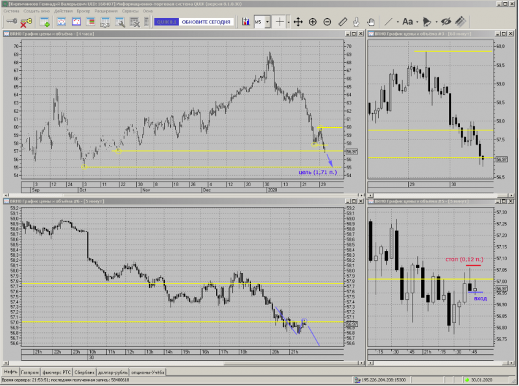Open the price chart window icon
Screen dimensions: 519x386
coord(61,22)
